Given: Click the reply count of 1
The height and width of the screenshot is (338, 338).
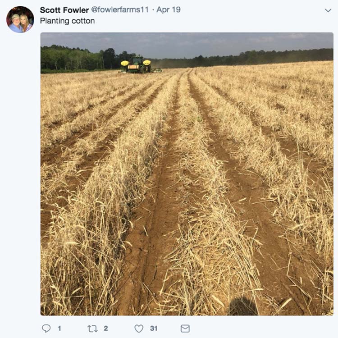Looking at the screenshot, I should (x=59, y=329).
